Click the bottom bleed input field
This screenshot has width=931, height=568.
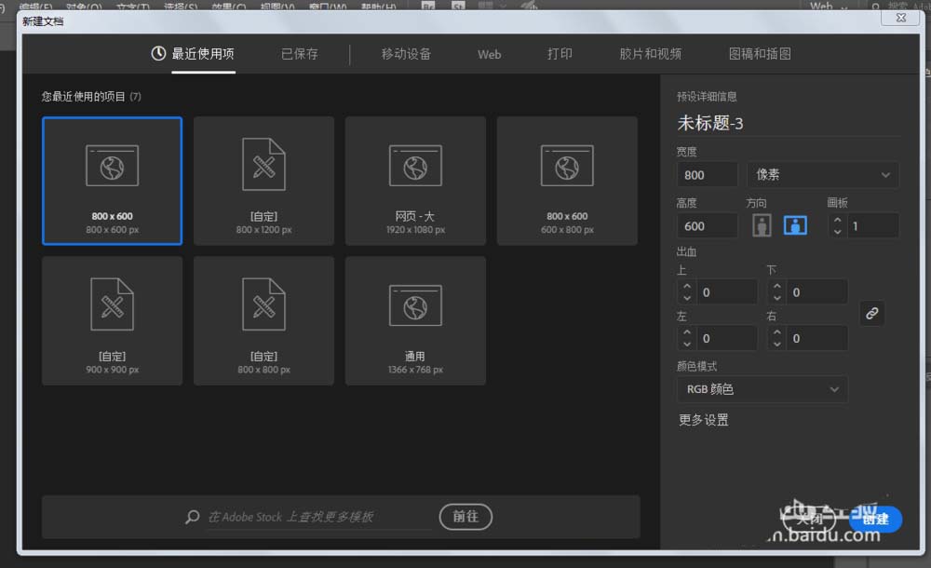[x=817, y=292]
